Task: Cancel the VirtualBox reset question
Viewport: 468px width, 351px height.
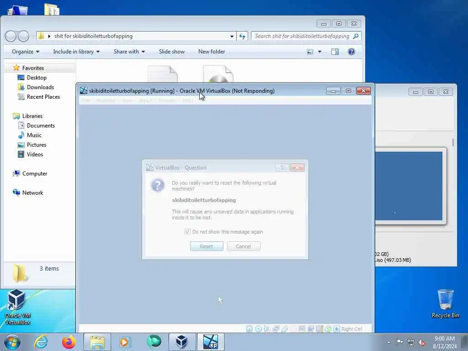Action: pyautogui.click(x=244, y=246)
